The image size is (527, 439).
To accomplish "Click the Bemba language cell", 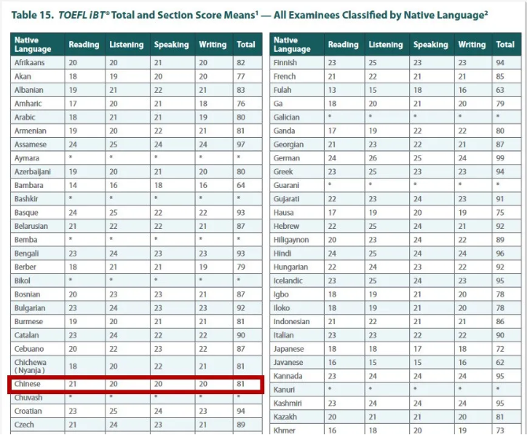I will tap(38, 240).
